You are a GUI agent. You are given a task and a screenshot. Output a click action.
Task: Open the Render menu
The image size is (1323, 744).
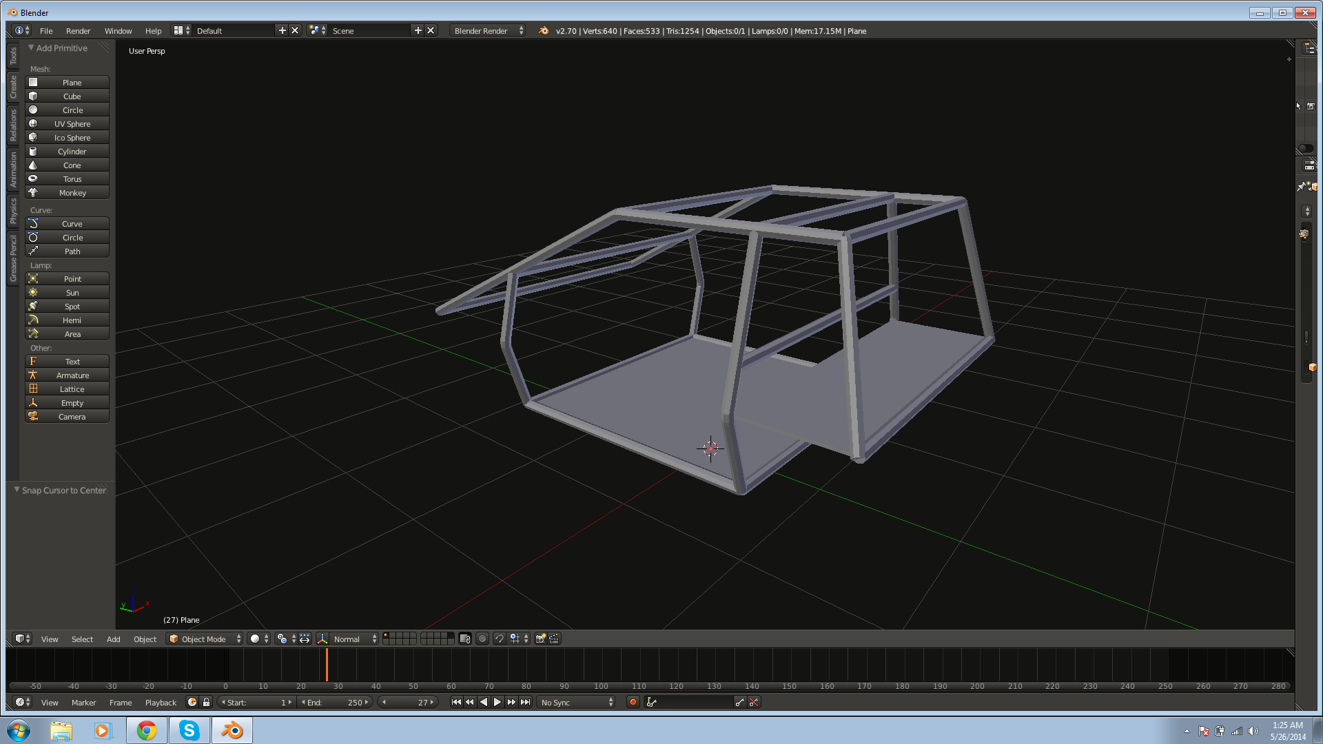pyautogui.click(x=78, y=31)
